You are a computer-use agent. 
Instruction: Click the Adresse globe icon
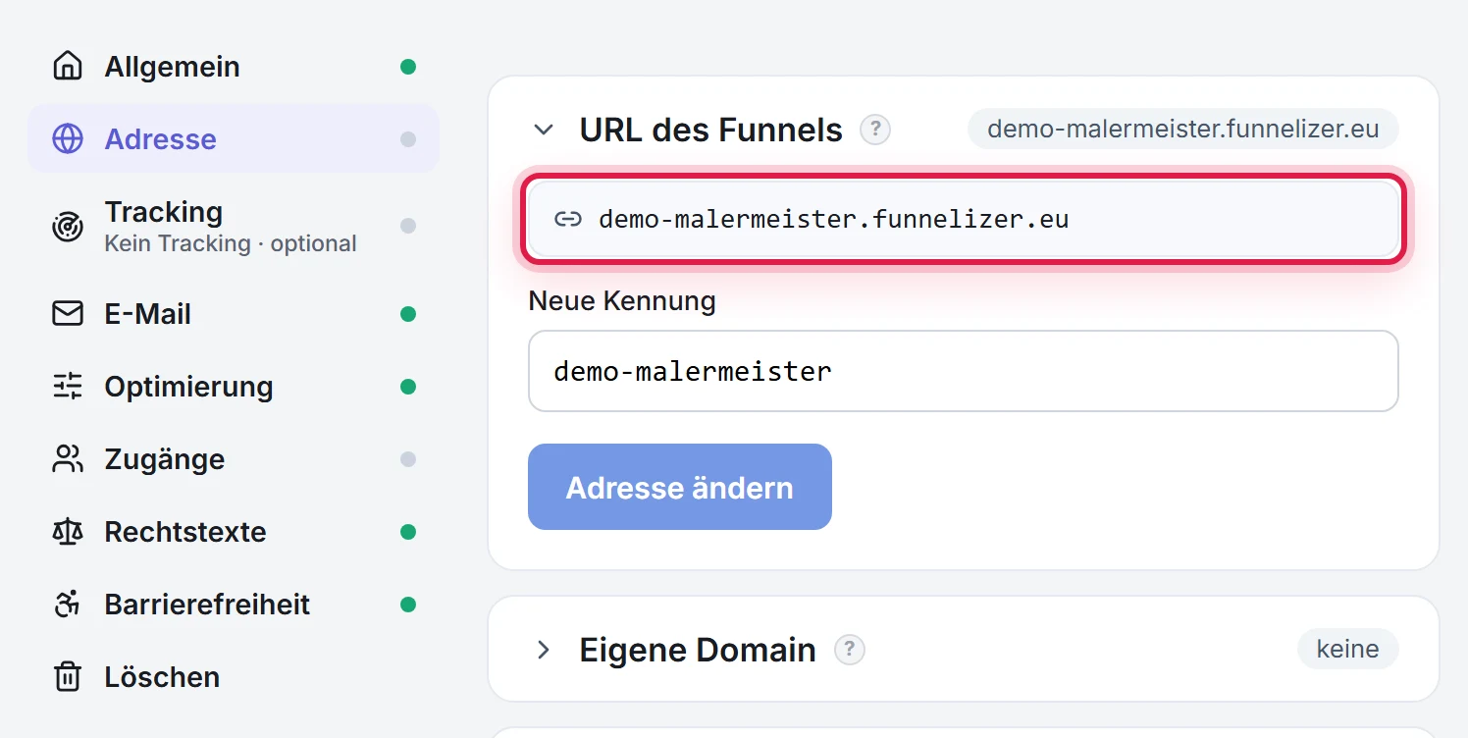point(68,139)
